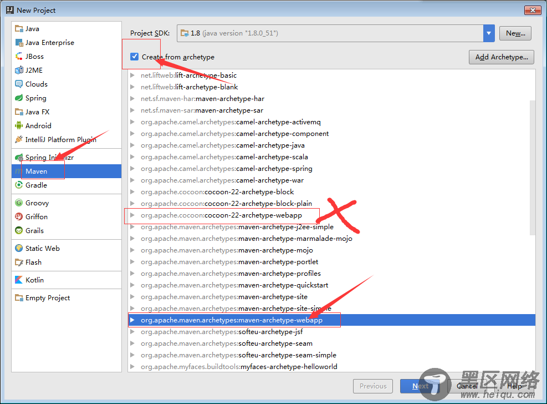
Task: Click the archetype list vertical scrollbar
Action: pyautogui.click(x=533, y=168)
